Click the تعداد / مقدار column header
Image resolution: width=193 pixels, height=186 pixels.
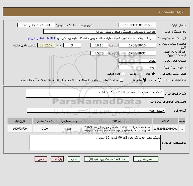[45, 121]
